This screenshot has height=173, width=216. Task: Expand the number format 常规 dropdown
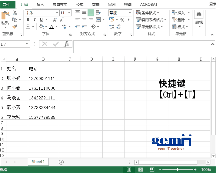pyautogui.click(x=130, y=13)
